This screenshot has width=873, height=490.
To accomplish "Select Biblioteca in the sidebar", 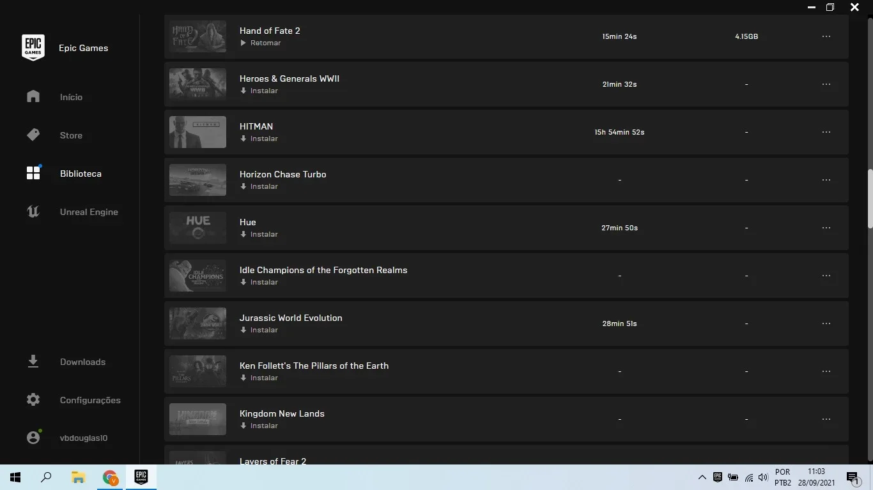I will tap(81, 174).
